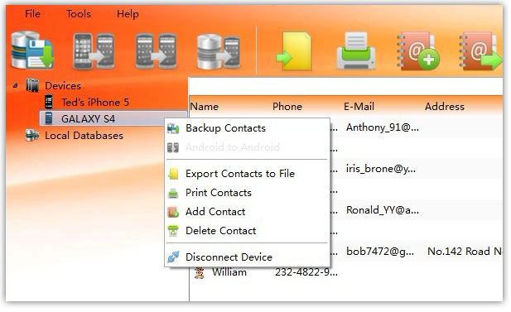Collapse the Devices tree node arrow
Viewport: 511px width, 312px height.
pos(15,86)
